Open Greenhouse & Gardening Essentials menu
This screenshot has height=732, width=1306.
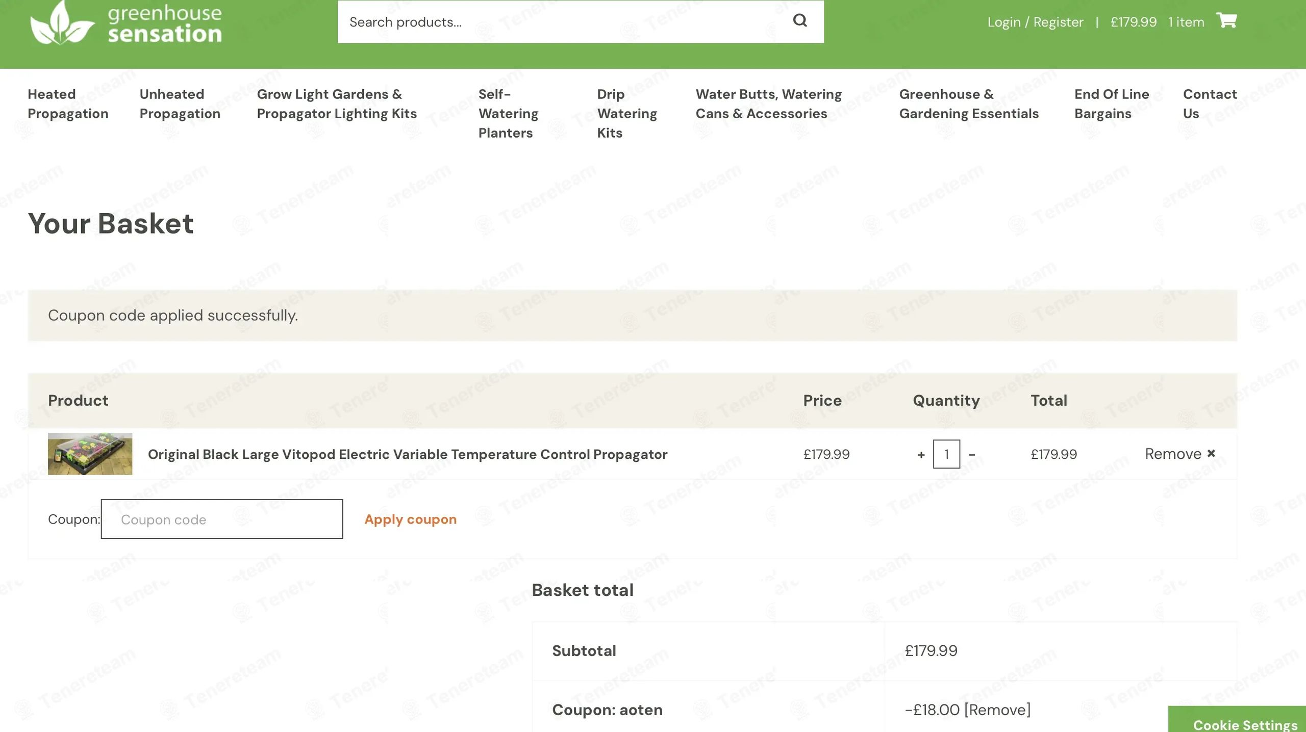coord(969,103)
